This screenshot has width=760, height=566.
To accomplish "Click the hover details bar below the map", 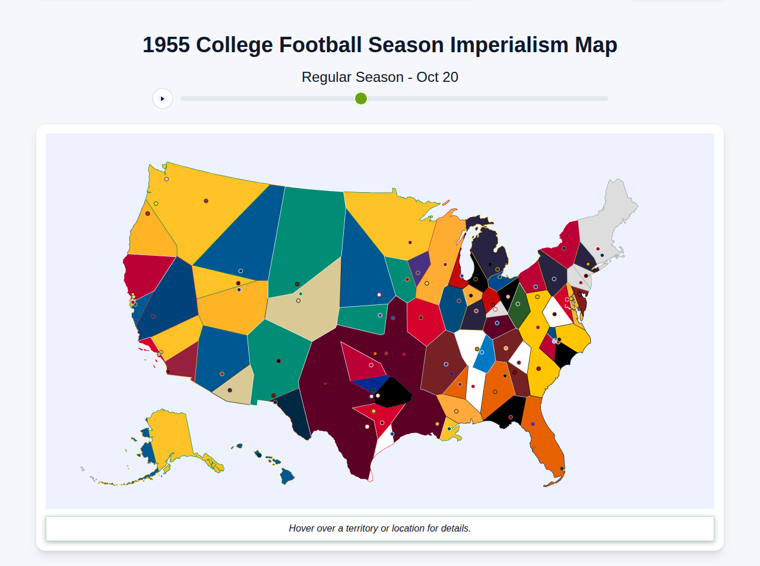I will tap(380, 528).
